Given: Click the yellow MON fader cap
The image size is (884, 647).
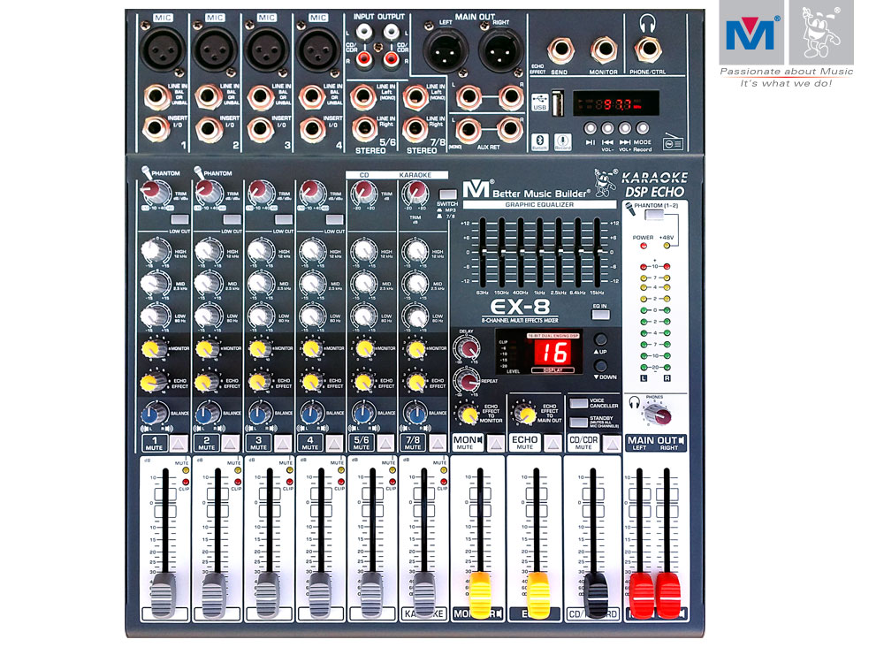Looking at the screenshot, I should click(480, 595).
